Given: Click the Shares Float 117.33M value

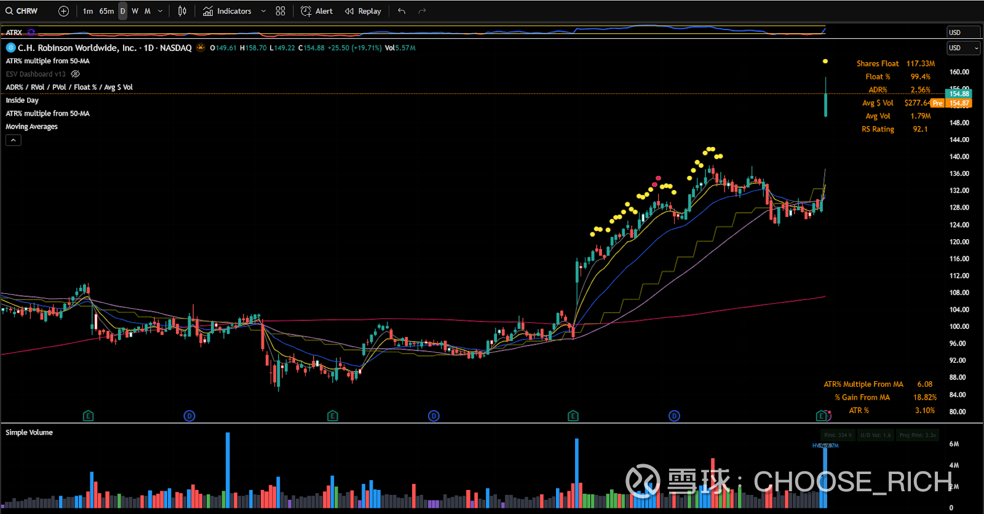Looking at the screenshot, I should click(921, 63).
